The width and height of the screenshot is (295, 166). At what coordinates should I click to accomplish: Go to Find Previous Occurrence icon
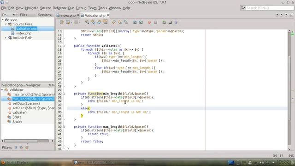(x=93, y=23)
